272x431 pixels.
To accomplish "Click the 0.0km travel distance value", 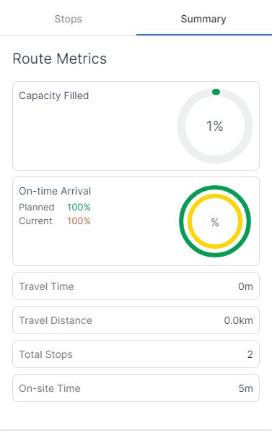I will 238,320.
